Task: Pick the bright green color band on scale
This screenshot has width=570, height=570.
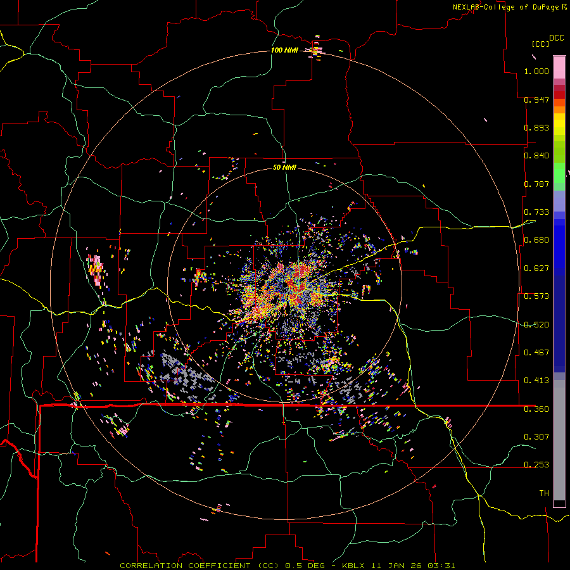Action: (559, 173)
